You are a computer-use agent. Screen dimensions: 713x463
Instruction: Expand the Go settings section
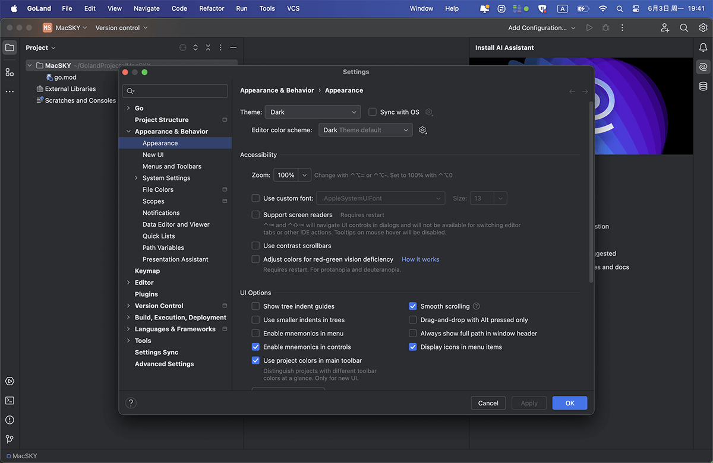128,109
